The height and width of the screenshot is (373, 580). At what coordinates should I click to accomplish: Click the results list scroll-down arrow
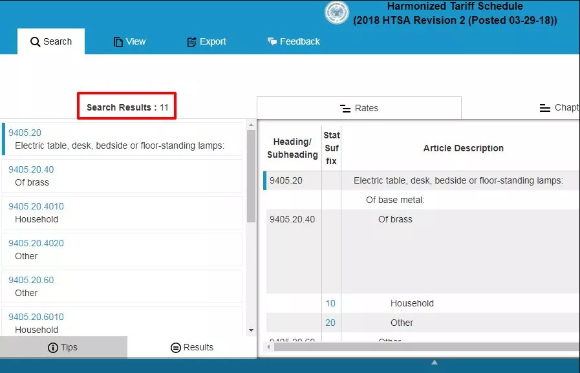[251, 330]
